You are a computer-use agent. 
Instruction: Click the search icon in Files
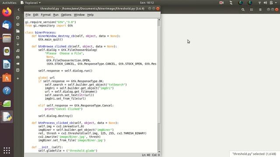243,10
